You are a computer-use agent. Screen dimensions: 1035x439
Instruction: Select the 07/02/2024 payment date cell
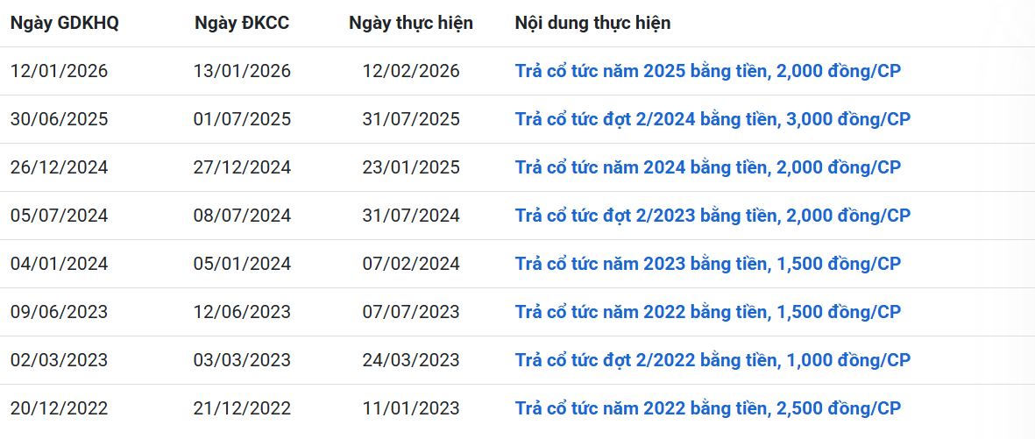point(411,264)
